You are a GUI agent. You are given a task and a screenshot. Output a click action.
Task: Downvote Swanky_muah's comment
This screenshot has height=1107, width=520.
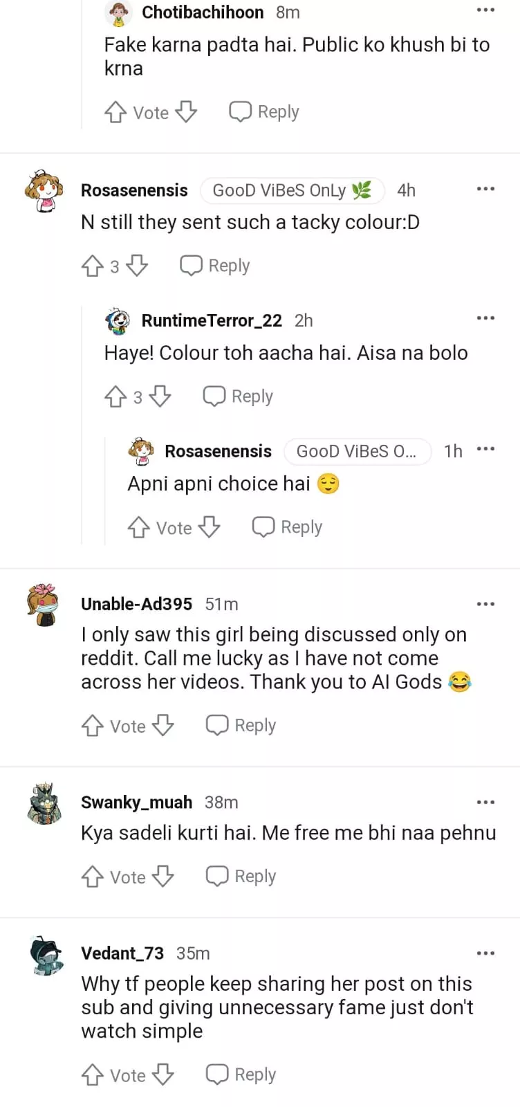[x=163, y=877]
